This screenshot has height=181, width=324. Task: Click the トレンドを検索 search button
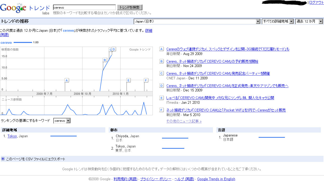[x=129, y=7]
